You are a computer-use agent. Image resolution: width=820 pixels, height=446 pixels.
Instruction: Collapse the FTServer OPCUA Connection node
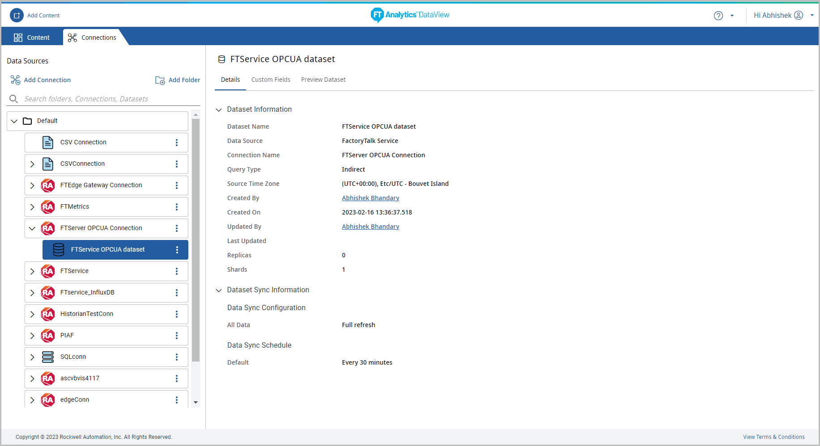pos(32,228)
